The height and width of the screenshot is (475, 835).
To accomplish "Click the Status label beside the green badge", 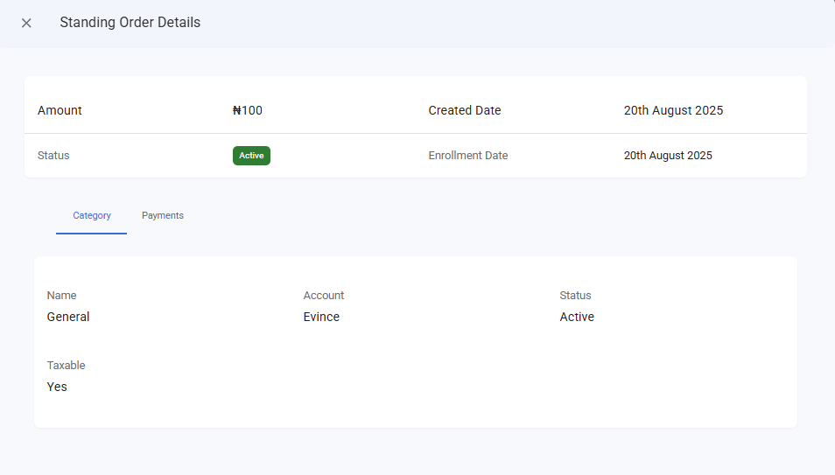I will click(53, 156).
